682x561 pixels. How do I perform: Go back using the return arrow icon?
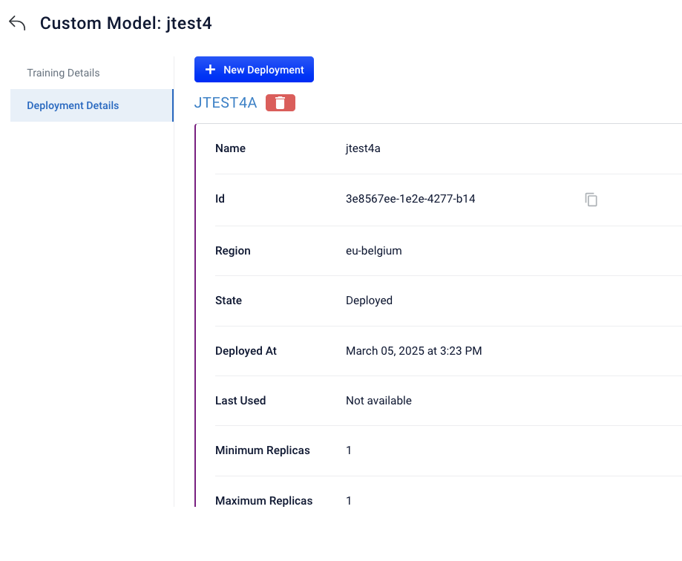pyautogui.click(x=17, y=23)
